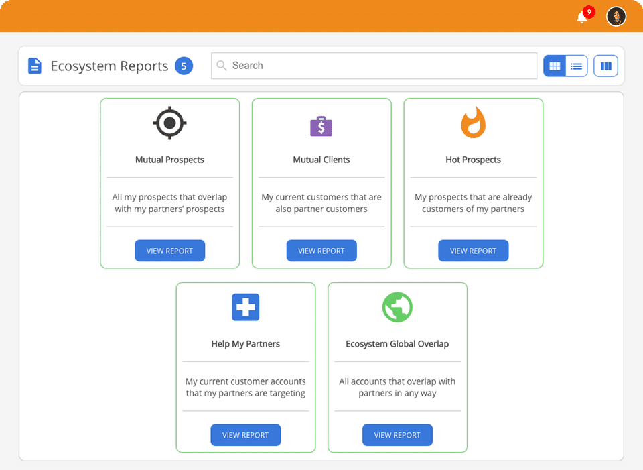Click the reports count badge 5
Image resolution: width=643 pixels, height=470 pixels.
(184, 66)
